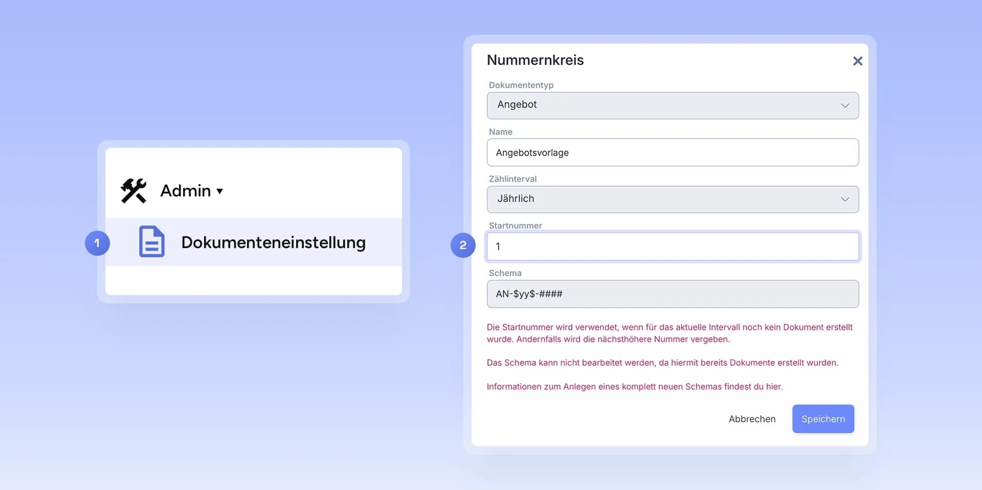Focus the Name field containing Angebotsvorlage
This screenshot has width=982, height=490.
(x=673, y=152)
